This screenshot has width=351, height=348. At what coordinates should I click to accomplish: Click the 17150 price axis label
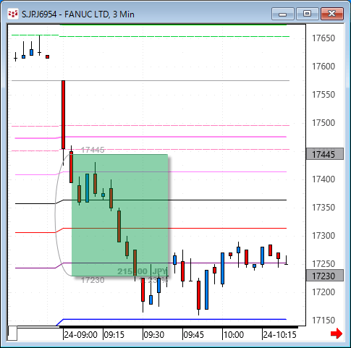click(x=323, y=321)
